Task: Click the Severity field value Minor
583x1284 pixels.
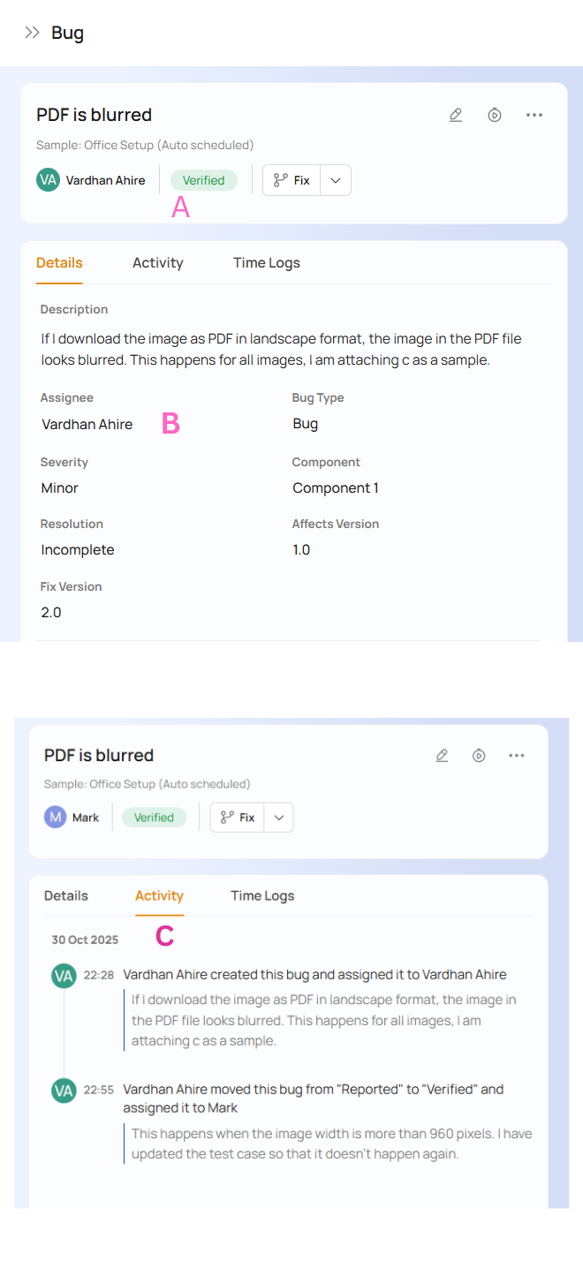Action: (x=60, y=488)
